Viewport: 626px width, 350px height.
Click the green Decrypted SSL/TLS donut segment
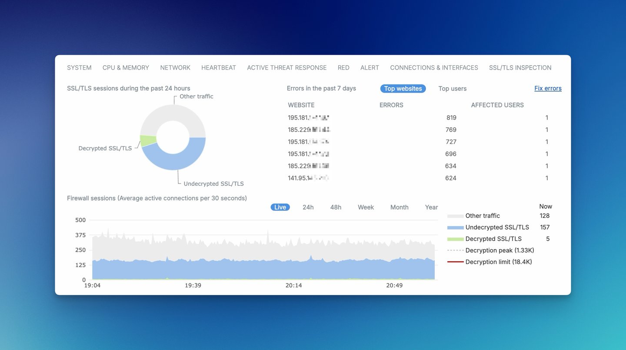pyautogui.click(x=148, y=140)
